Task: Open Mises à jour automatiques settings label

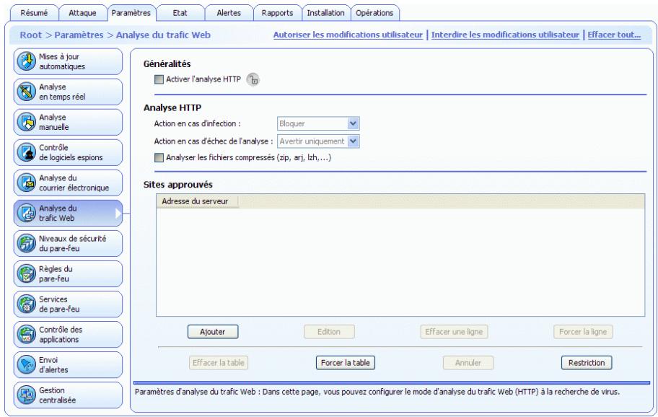Action: 62,61
